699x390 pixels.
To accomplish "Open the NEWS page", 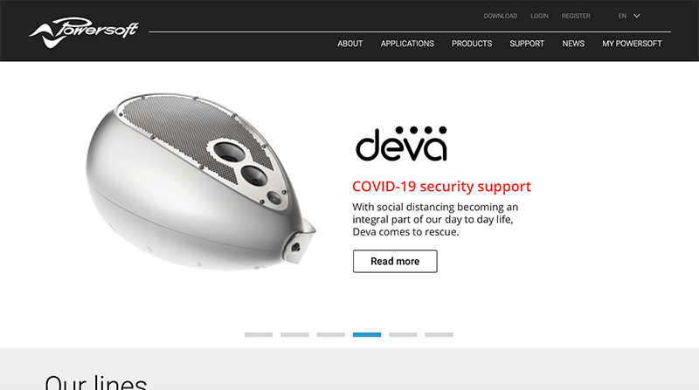I will tap(573, 44).
